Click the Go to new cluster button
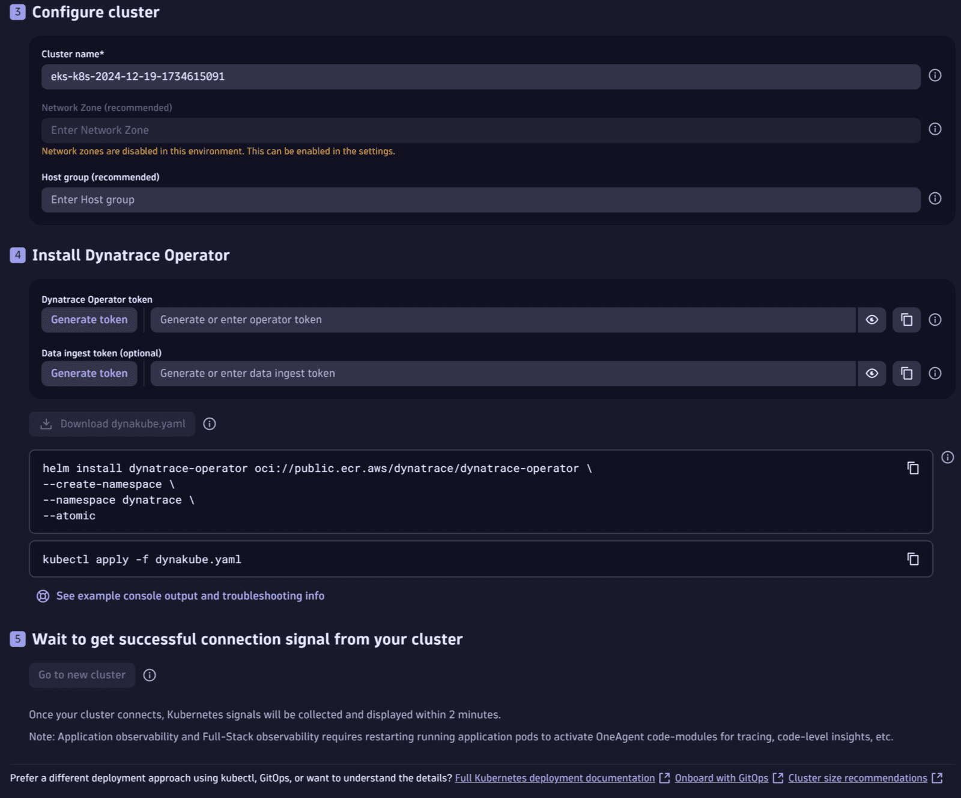The image size is (961, 798). click(x=82, y=675)
